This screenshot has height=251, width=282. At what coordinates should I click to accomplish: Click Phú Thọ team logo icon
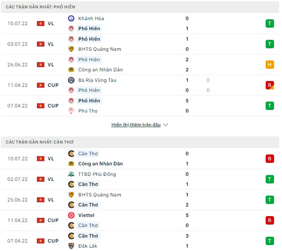[x=71, y=111]
